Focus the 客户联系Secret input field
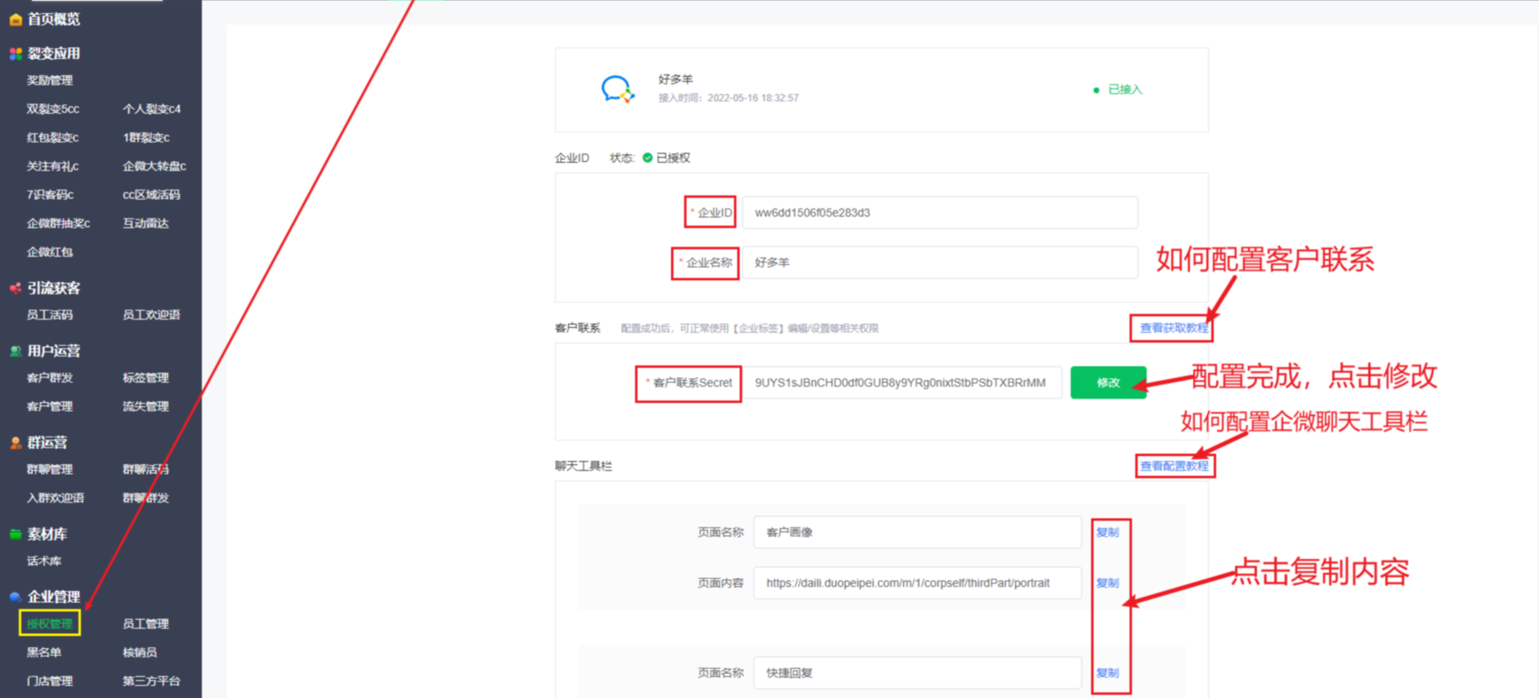 point(902,383)
